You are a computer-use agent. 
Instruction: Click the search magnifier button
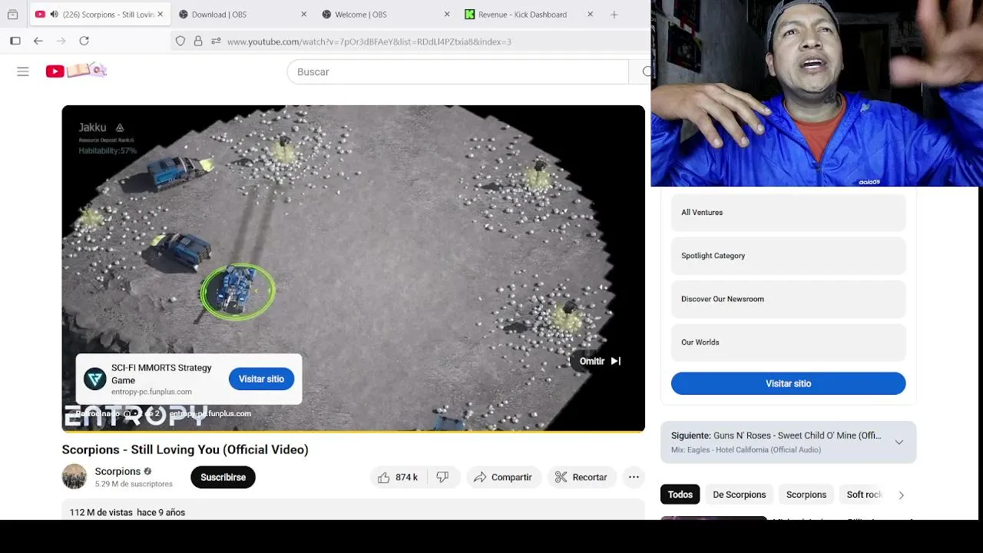click(645, 71)
